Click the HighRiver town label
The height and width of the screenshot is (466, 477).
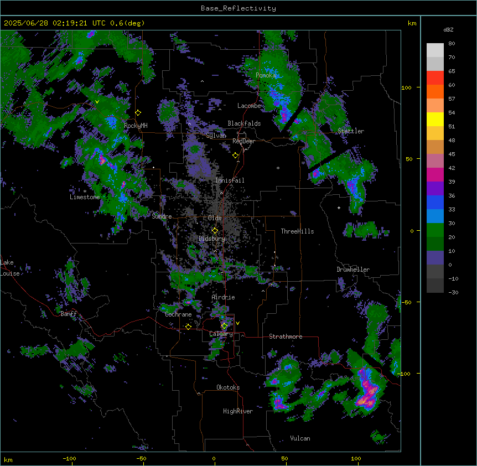[x=238, y=411]
